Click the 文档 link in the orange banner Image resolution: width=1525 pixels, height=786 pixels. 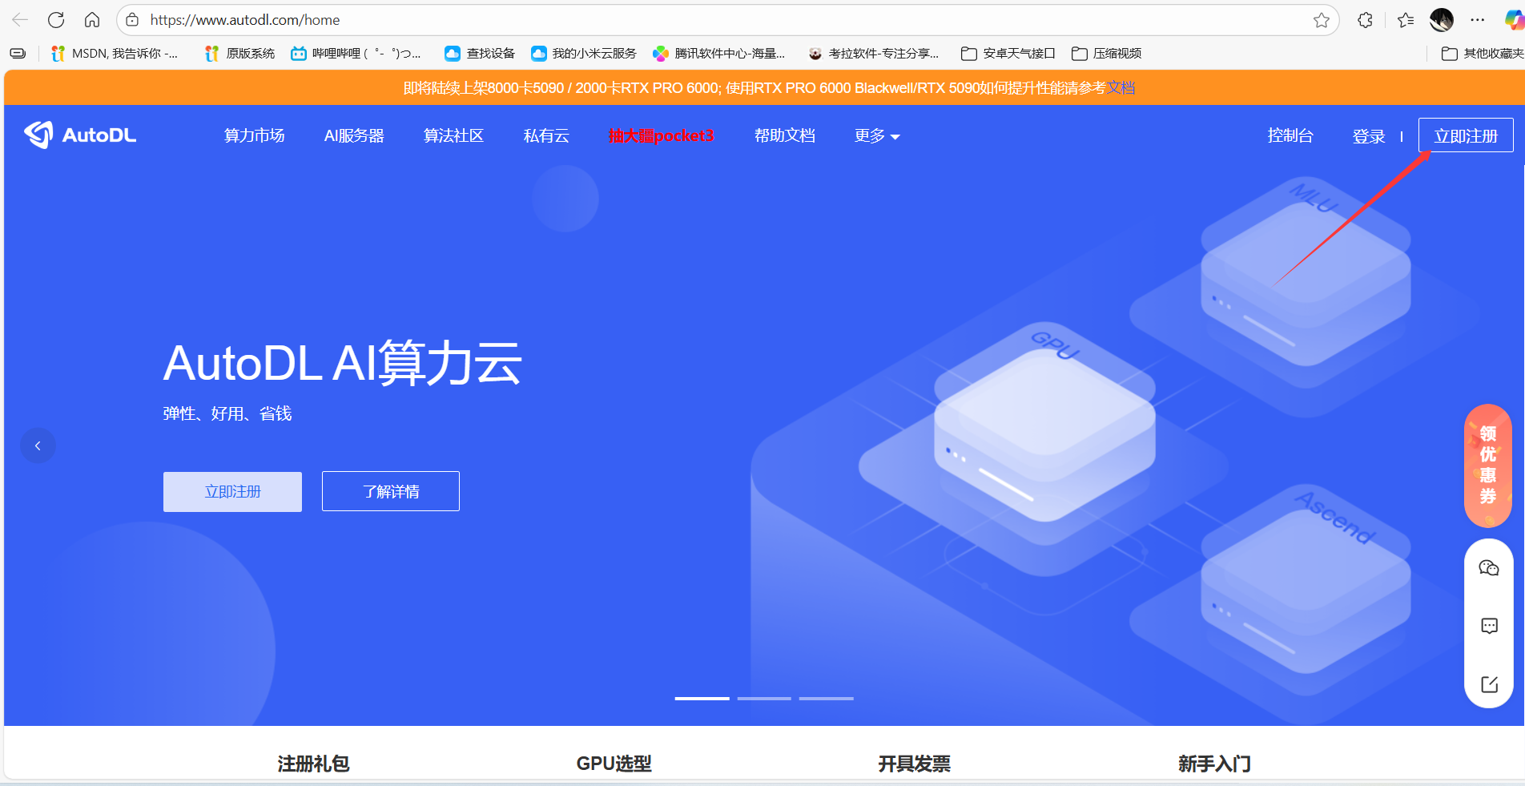(1121, 88)
